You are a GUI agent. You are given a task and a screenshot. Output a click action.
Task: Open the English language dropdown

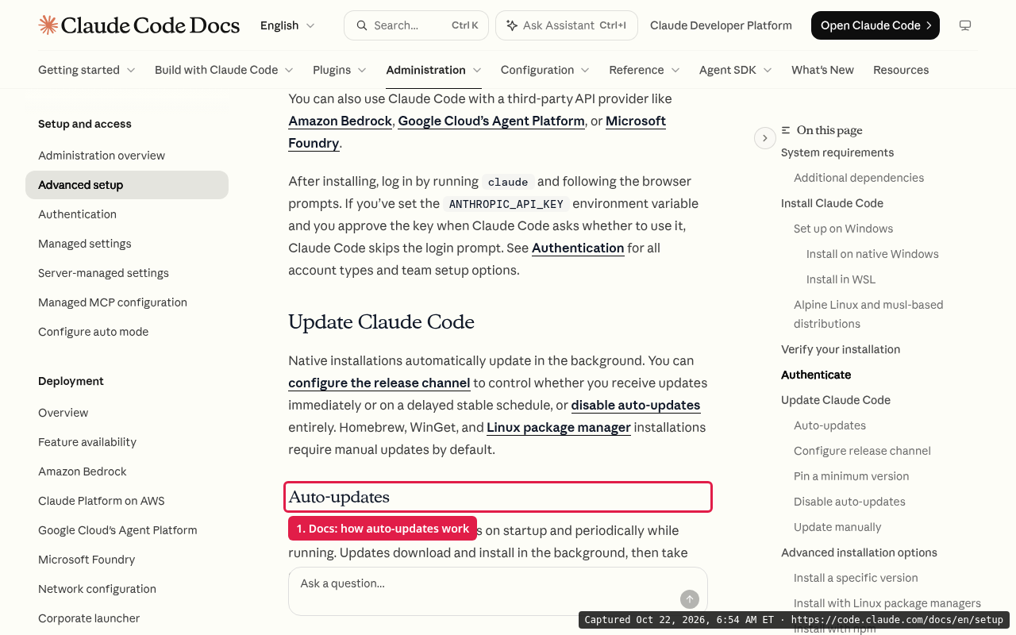(287, 25)
